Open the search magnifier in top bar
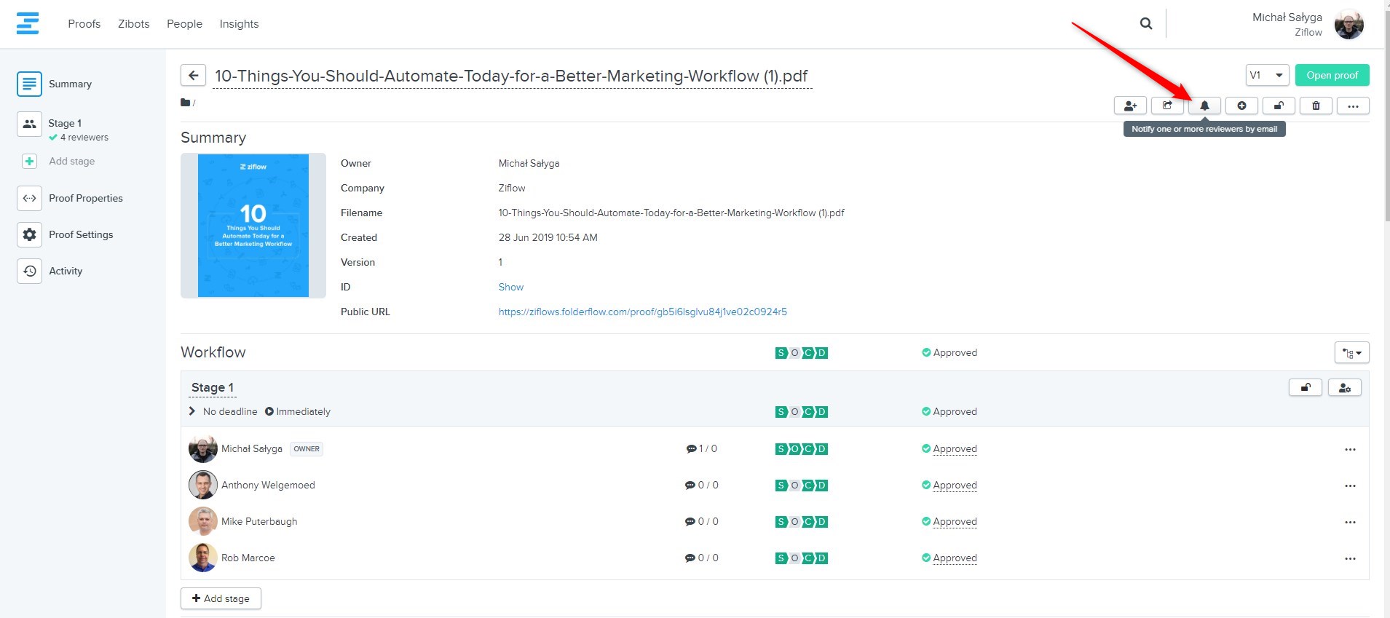Screen dimensions: 1390x618 pyautogui.click(x=1146, y=23)
